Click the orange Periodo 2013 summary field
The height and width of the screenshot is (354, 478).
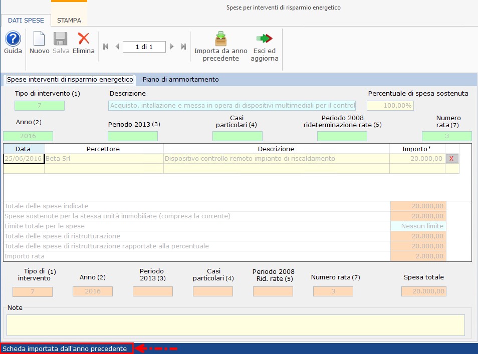click(x=153, y=291)
